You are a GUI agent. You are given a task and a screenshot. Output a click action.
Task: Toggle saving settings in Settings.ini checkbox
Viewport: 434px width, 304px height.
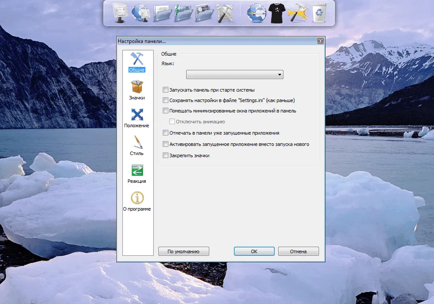coord(165,100)
